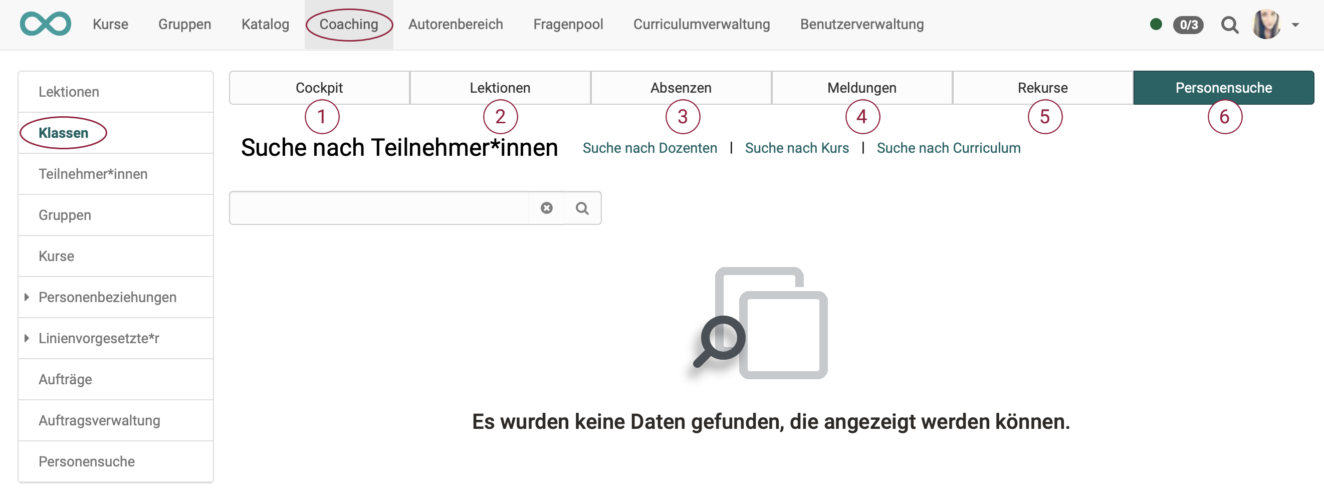Open Suche nach Kurs
The width and height of the screenshot is (1324, 500).
click(x=797, y=148)
